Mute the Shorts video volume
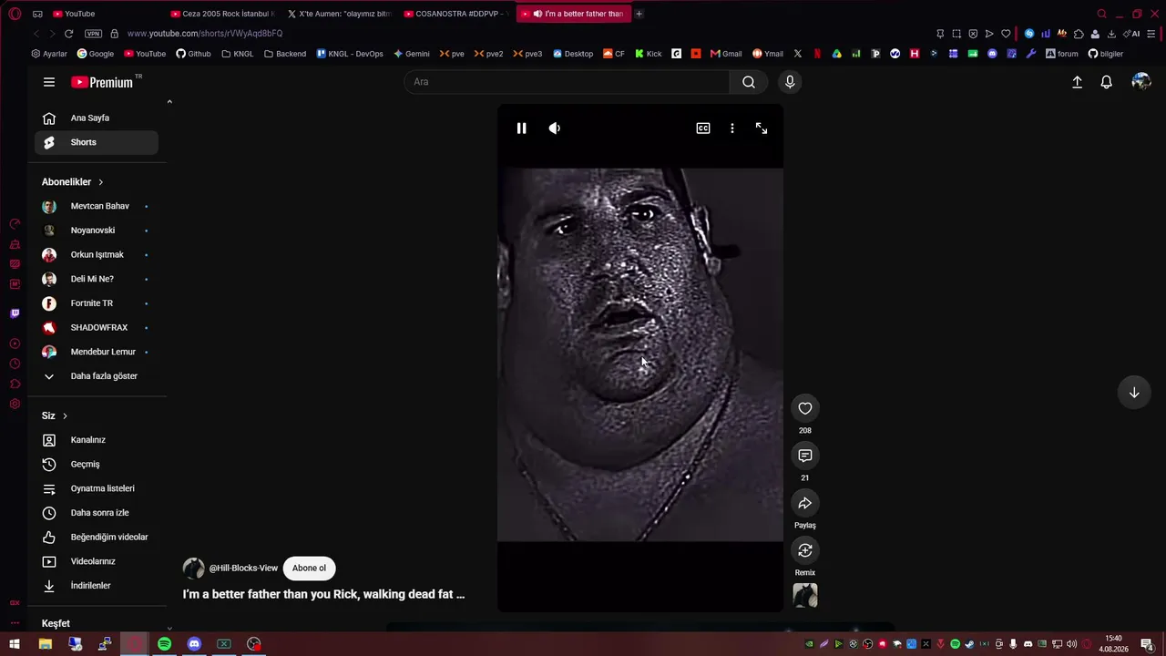 (x=555, y=128)
